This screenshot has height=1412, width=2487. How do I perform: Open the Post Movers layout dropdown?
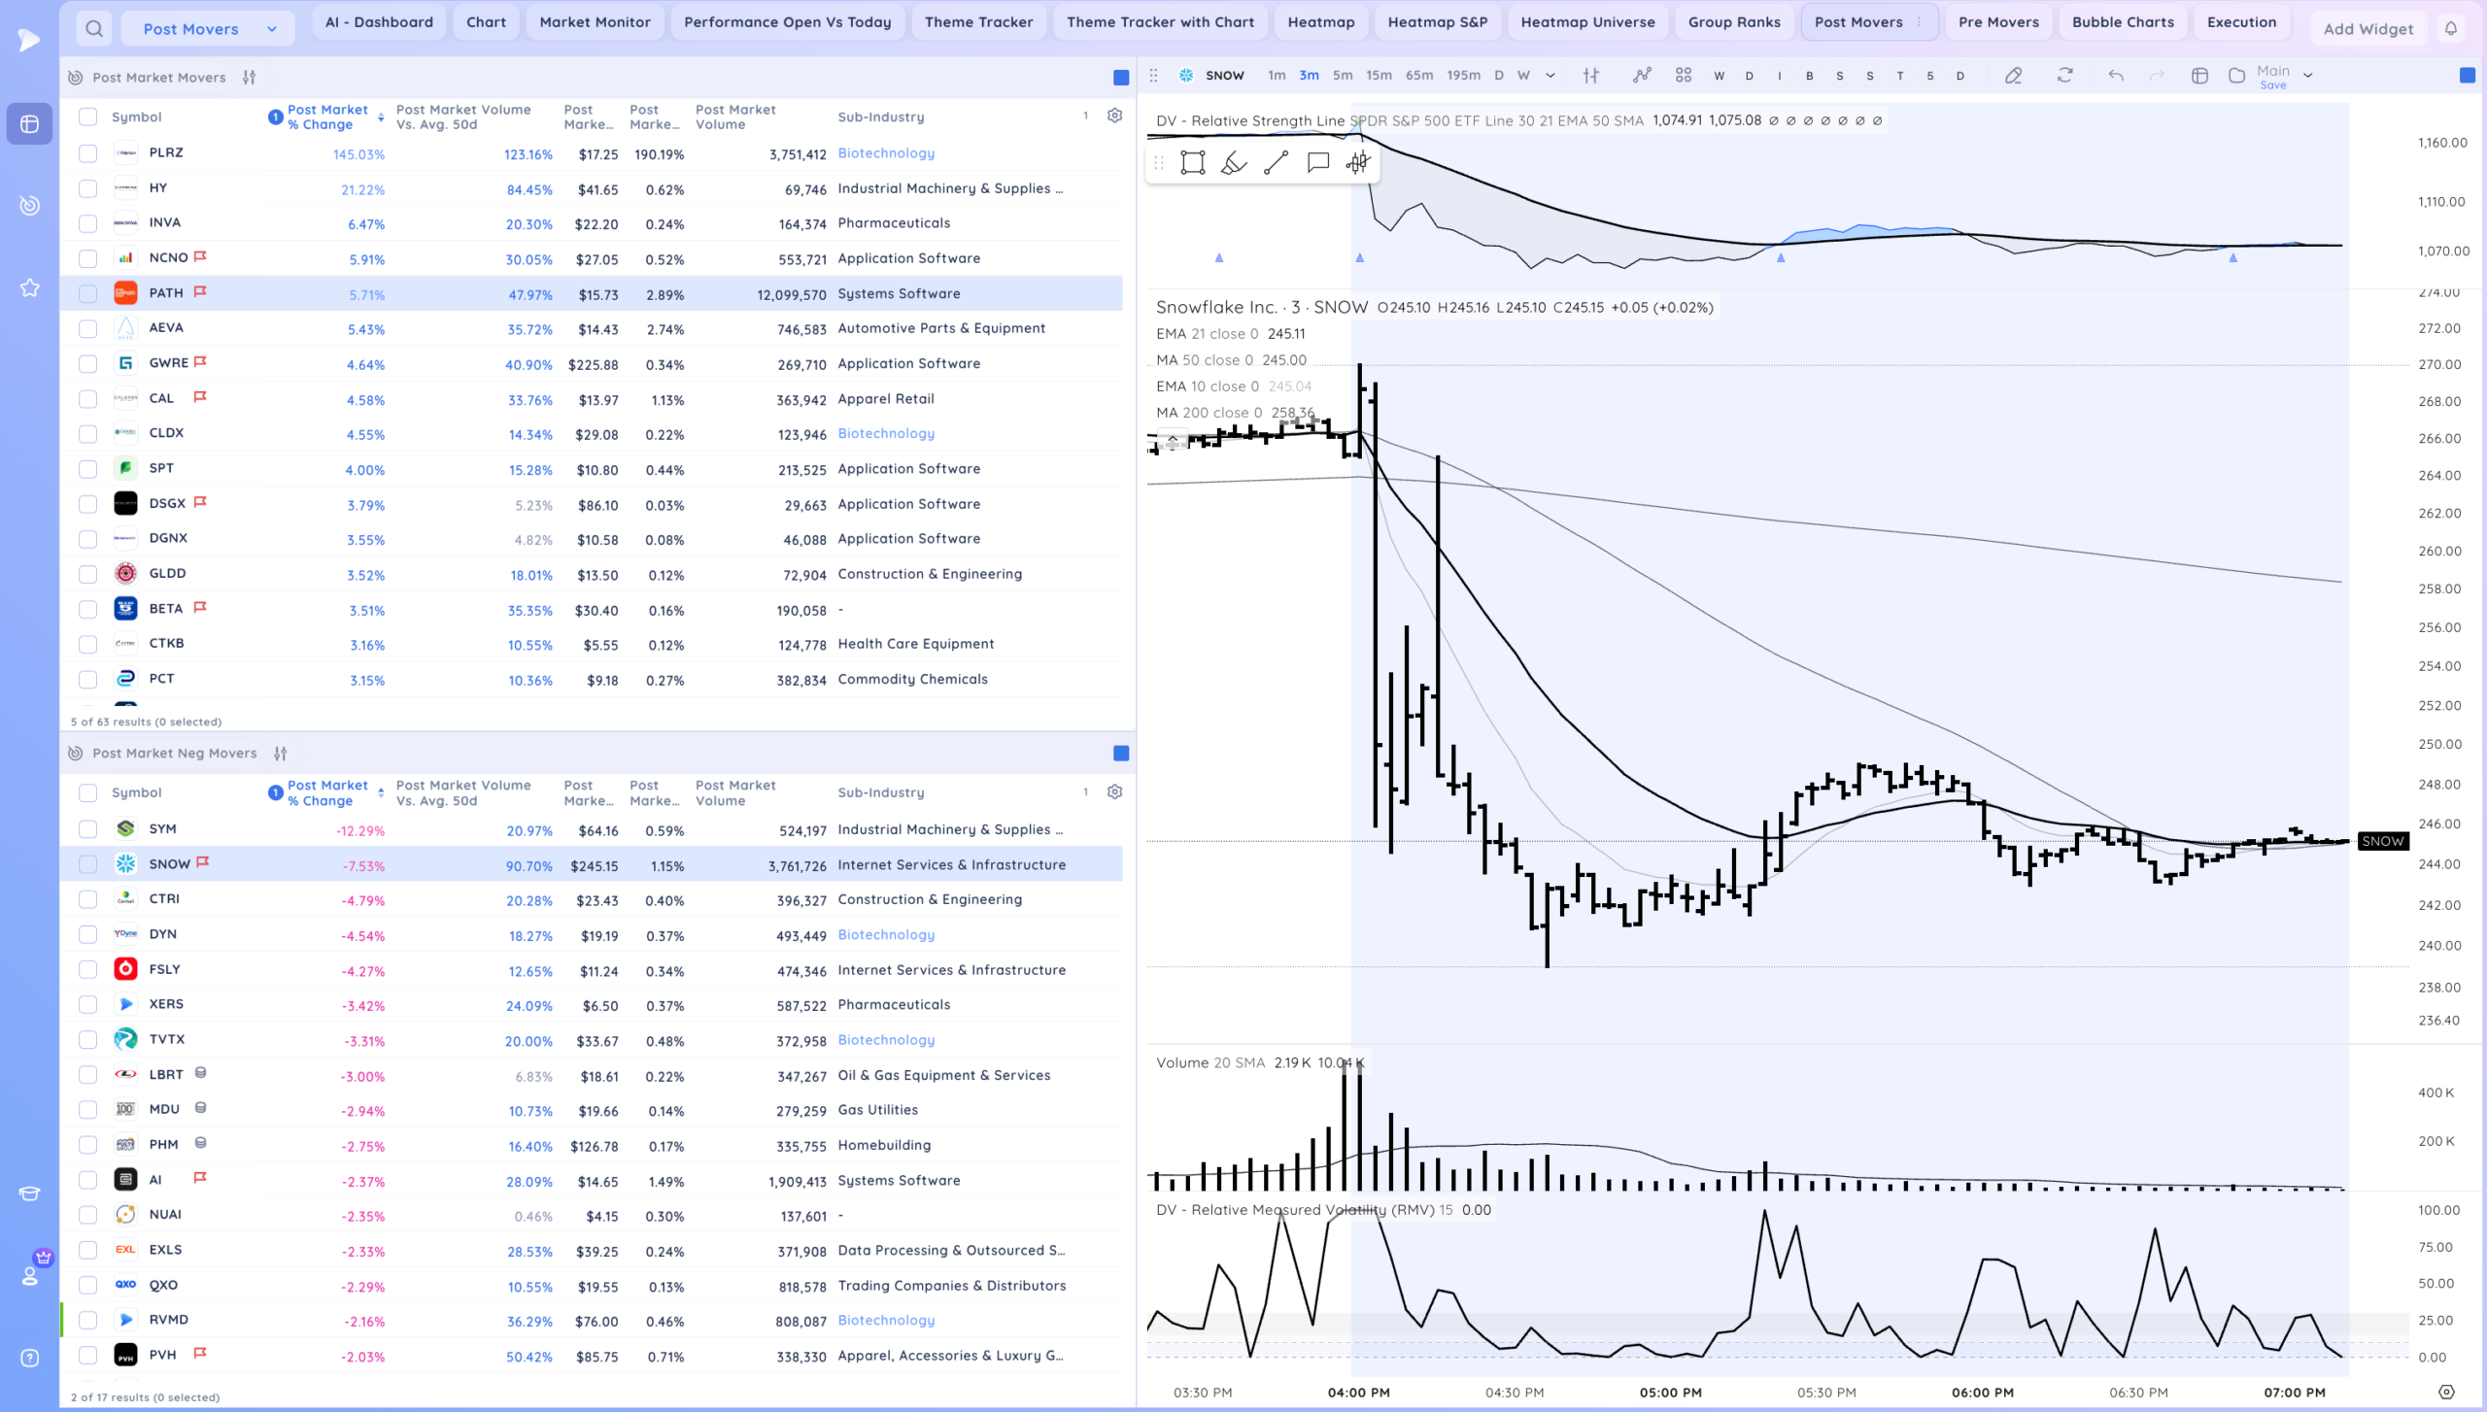pyautogui.click(x=208, y=29)
